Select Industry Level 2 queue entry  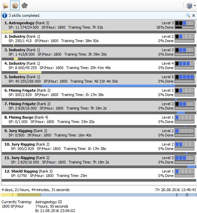click(x=99, y=38)
